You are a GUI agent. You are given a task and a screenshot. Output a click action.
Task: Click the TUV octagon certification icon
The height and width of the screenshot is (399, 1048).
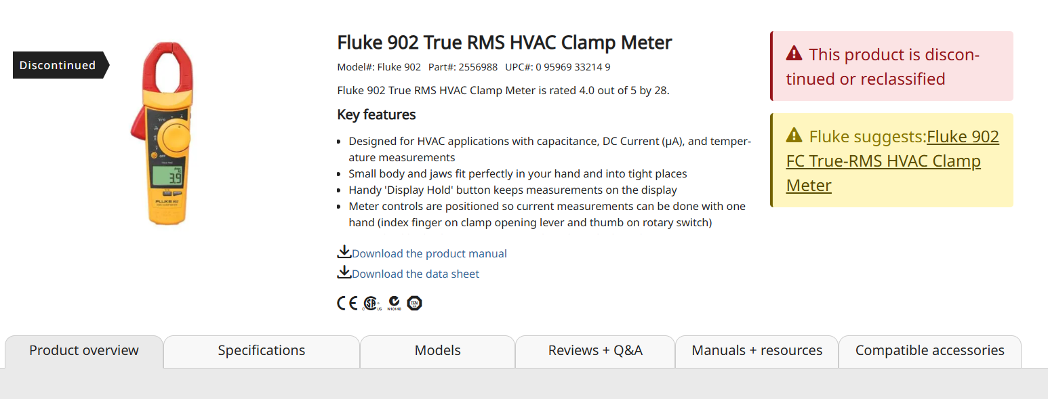(414, 303)
